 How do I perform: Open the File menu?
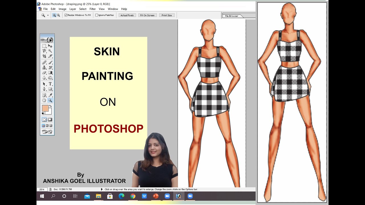(x=46, y=9)
